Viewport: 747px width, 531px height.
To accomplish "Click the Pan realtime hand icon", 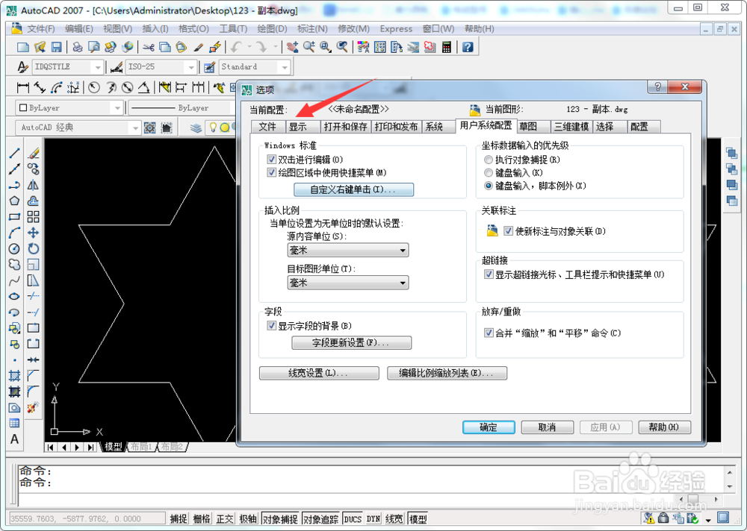I will click(x=293, y=47).
